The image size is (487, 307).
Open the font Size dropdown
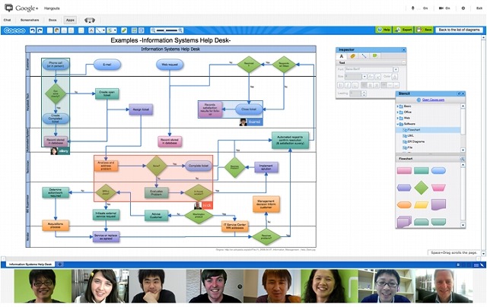pyautogui.click(x=364, y=76)
